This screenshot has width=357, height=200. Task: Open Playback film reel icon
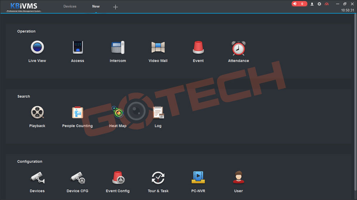coord(37,112)
